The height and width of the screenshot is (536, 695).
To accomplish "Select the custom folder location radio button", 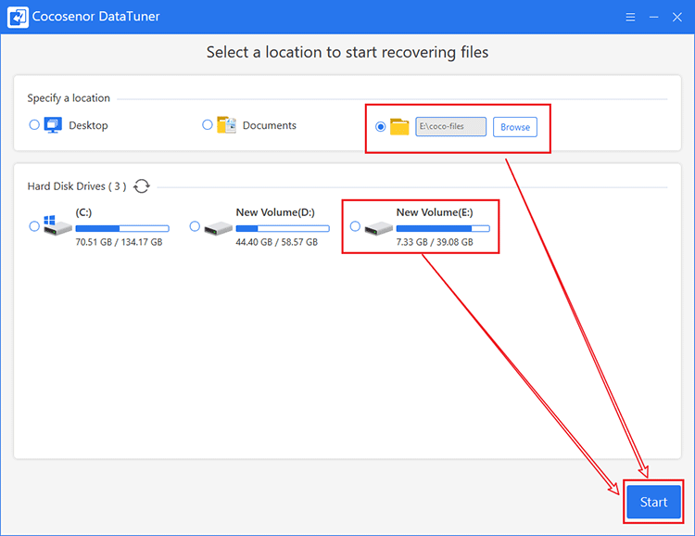I will coord(380,126).
